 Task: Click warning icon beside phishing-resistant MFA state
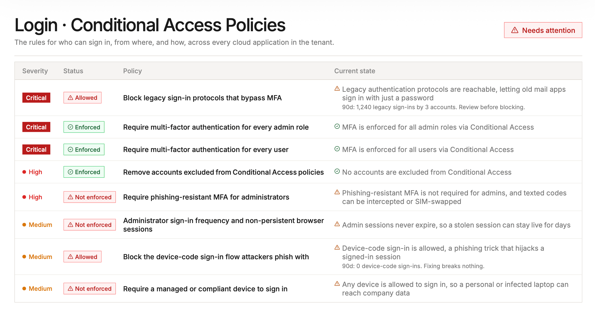click(x=337, y=192)
